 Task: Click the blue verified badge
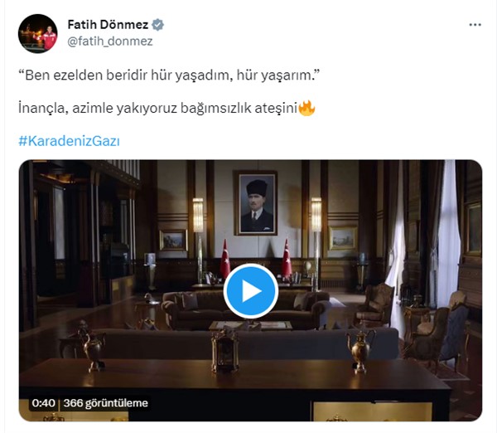click(157, 25)
